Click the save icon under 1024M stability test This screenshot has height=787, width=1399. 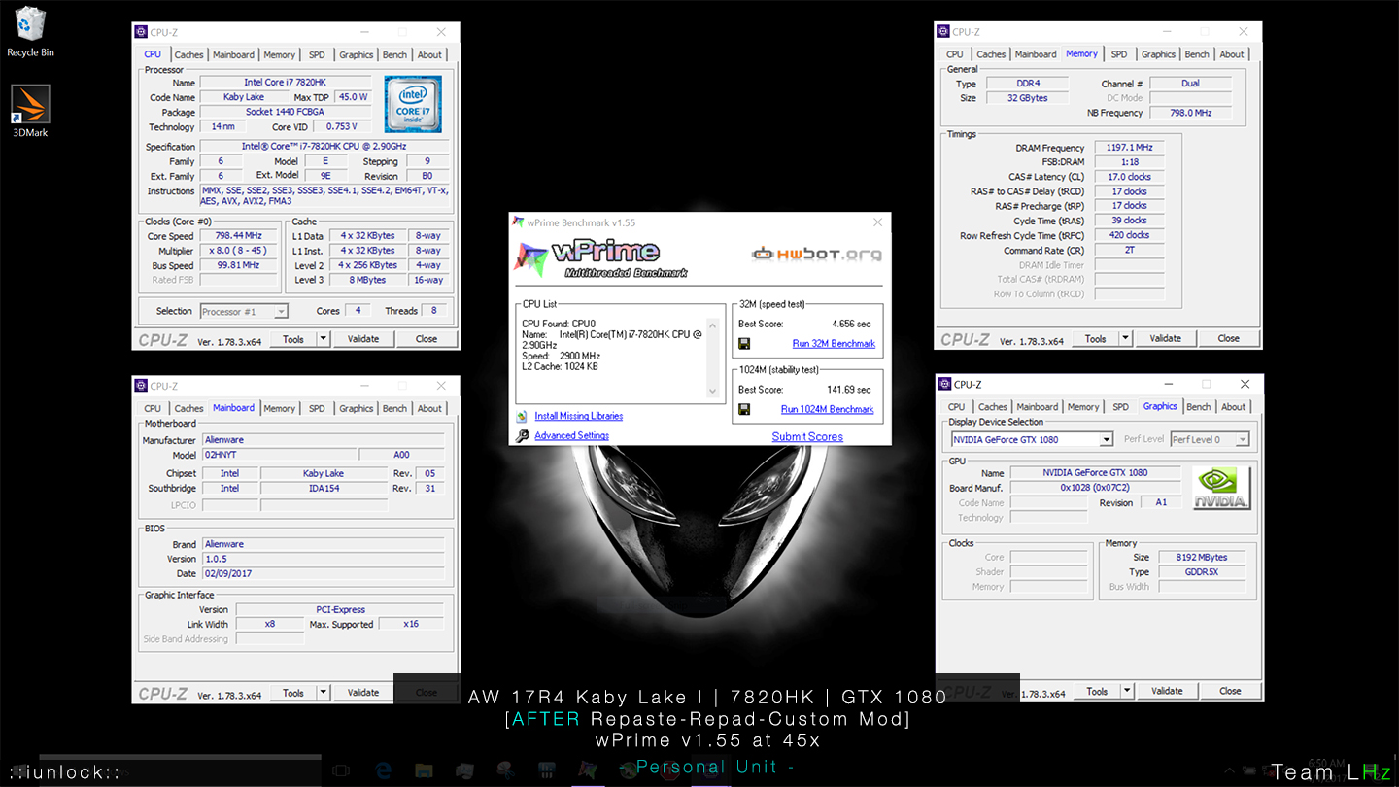[744, 409]
